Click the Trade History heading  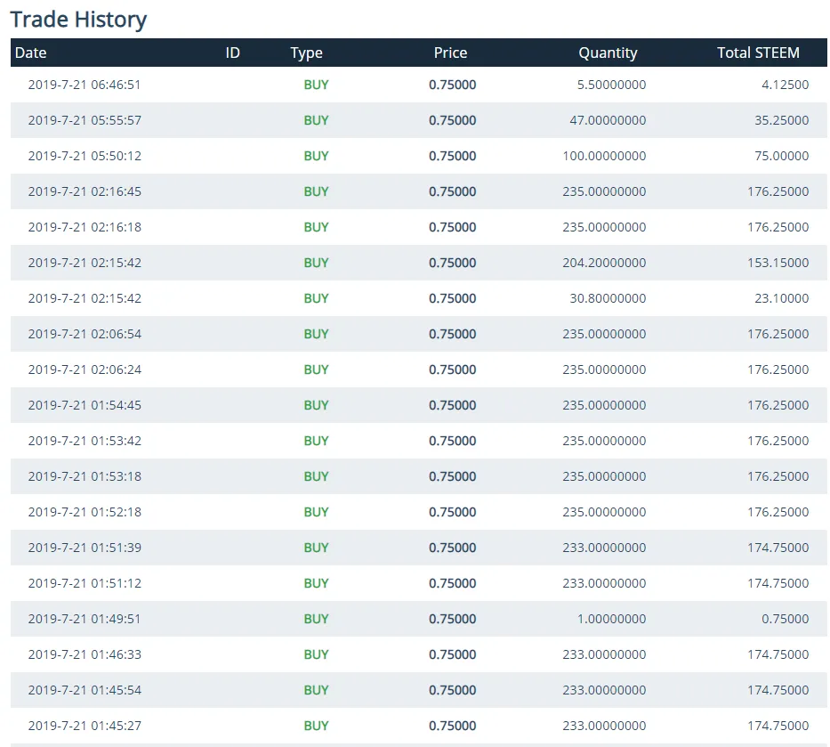(x=78, y=19)
